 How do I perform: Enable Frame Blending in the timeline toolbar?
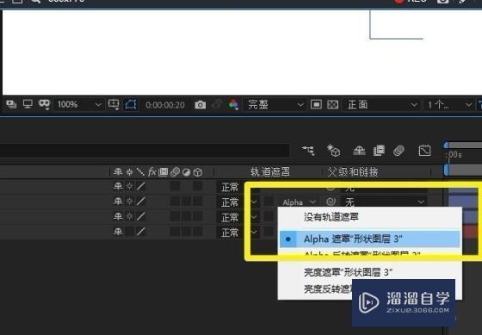(x=379, y=151)
